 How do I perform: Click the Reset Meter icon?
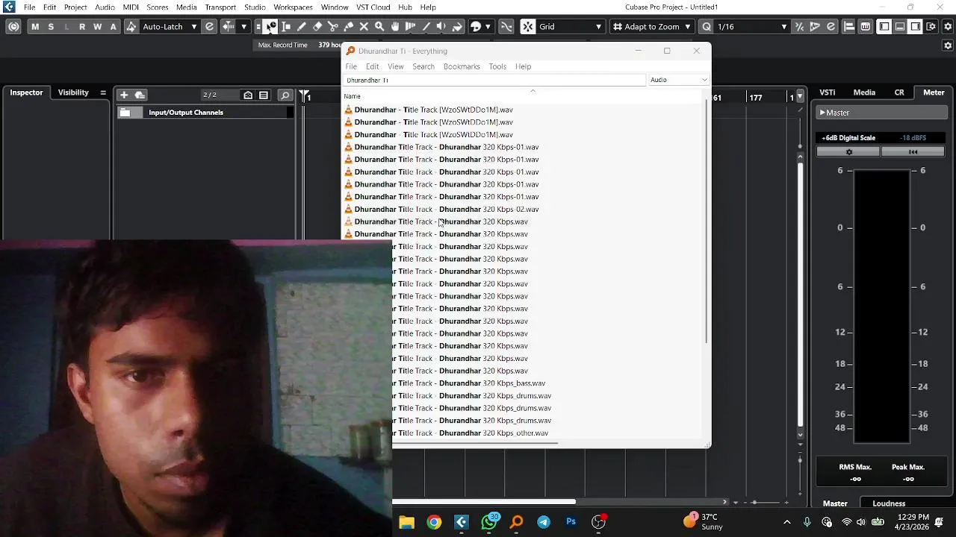pos(913,151)
